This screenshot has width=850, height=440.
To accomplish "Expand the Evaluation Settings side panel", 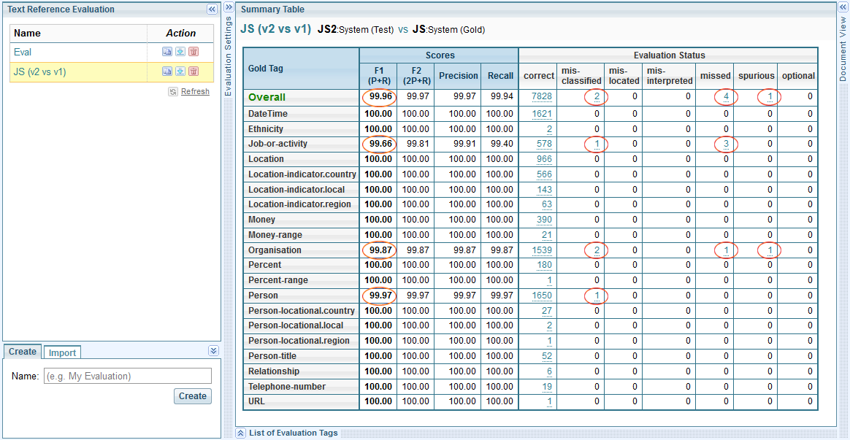I will 228,6.
